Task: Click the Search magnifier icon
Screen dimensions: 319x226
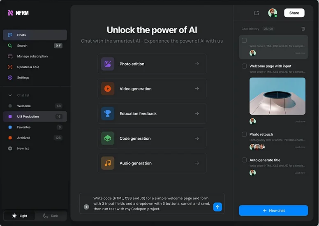Action: coord(10,46)
